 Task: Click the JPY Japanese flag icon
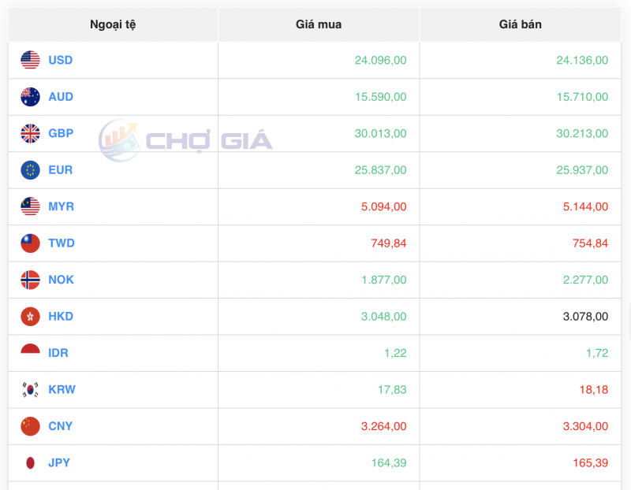30,462
